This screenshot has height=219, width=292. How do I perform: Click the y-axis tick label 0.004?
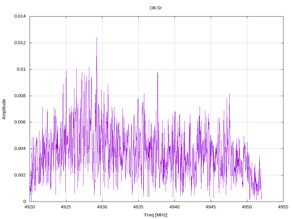point(20,149)
